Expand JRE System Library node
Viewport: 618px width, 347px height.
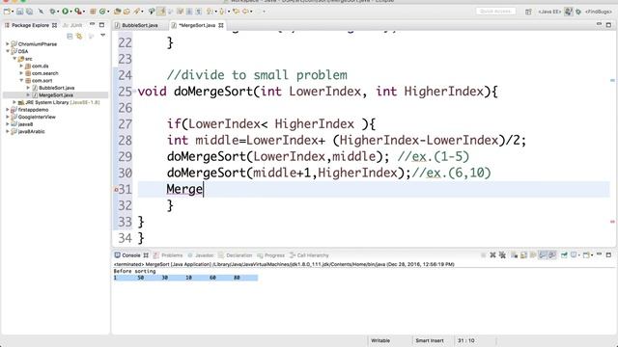point(14,102)
